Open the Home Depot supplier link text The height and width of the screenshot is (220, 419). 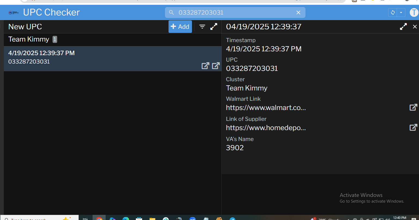[266, 128]
